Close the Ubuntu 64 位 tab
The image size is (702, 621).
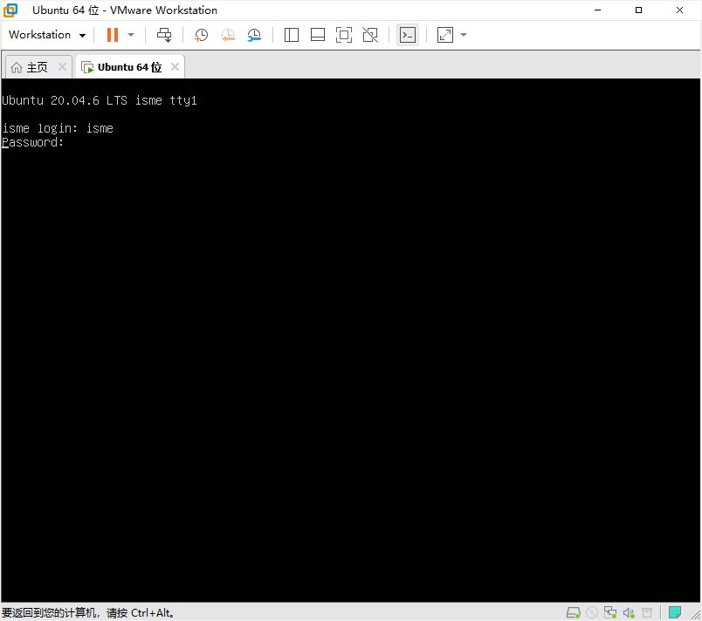click(x=175, y=67)
